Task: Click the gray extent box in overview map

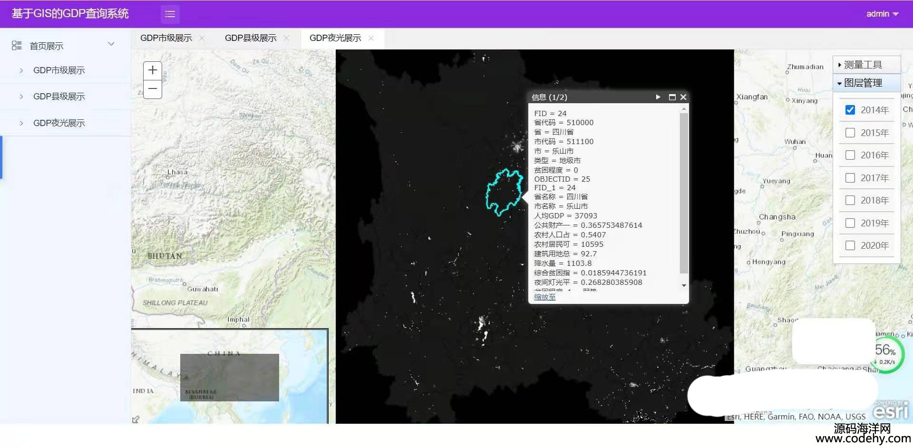Action: pos(229,378)
